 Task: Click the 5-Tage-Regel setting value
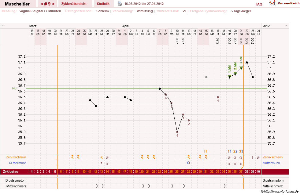(240, 11)
